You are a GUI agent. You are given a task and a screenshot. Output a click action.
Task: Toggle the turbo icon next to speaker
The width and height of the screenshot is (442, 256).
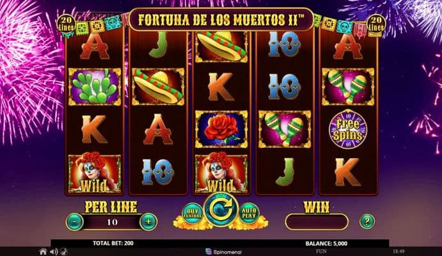pyautogui.click(x=64, y=252)
